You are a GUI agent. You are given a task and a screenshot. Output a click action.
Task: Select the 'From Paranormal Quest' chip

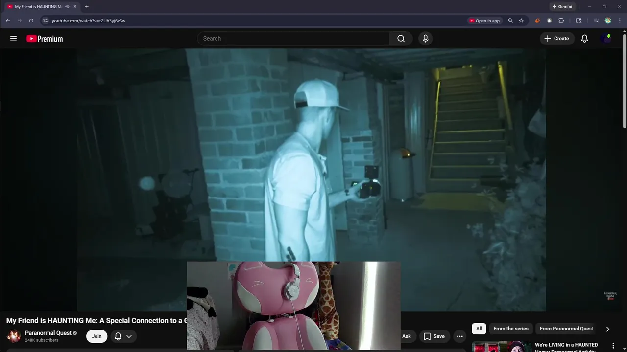pos(566,329)
